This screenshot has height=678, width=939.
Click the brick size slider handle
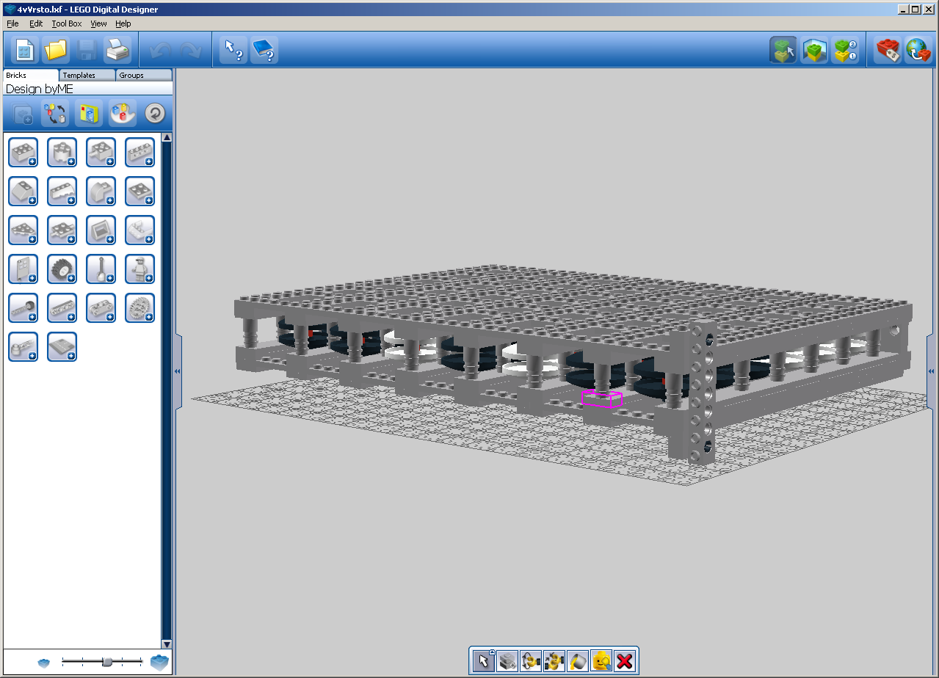point(107,662)
